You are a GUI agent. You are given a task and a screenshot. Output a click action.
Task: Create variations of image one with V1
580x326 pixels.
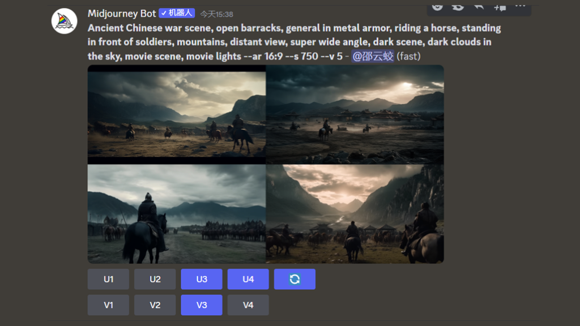point(108,305)
